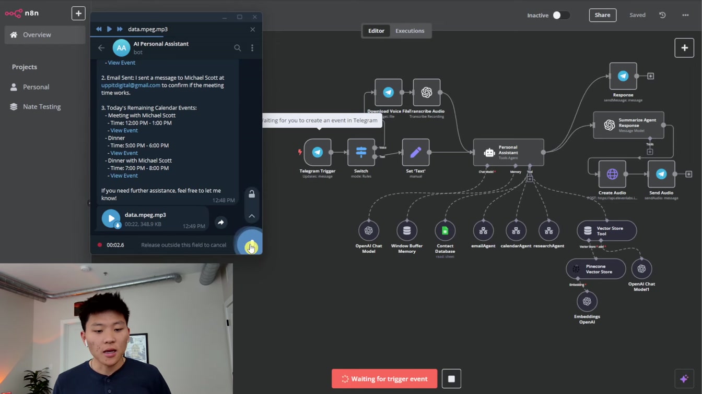
Task: Forward the data.mpeg.mp3 voice message
Action: (x=221, y=223)
